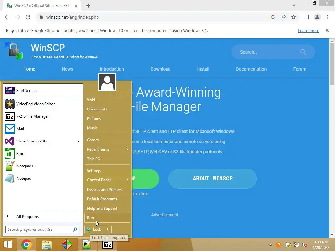This screenshot has width=335, height=251.
Task: Open 7-Zip File Manager from start menu list
Action: coord(43,116)
